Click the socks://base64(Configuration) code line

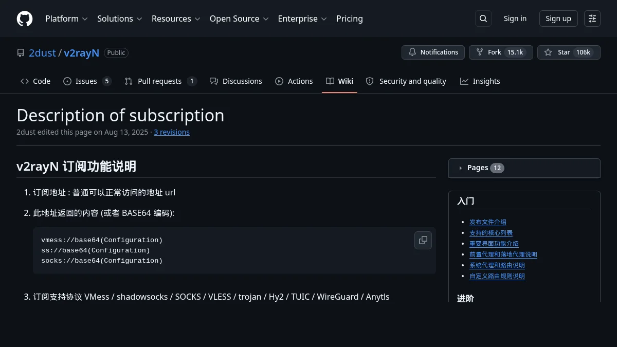[x=102, y=261]
